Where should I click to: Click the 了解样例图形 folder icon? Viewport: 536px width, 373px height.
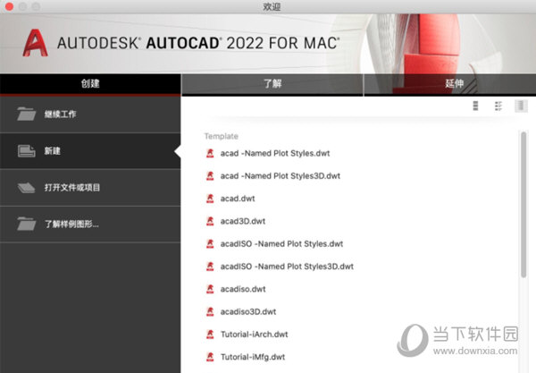point(26,224)
